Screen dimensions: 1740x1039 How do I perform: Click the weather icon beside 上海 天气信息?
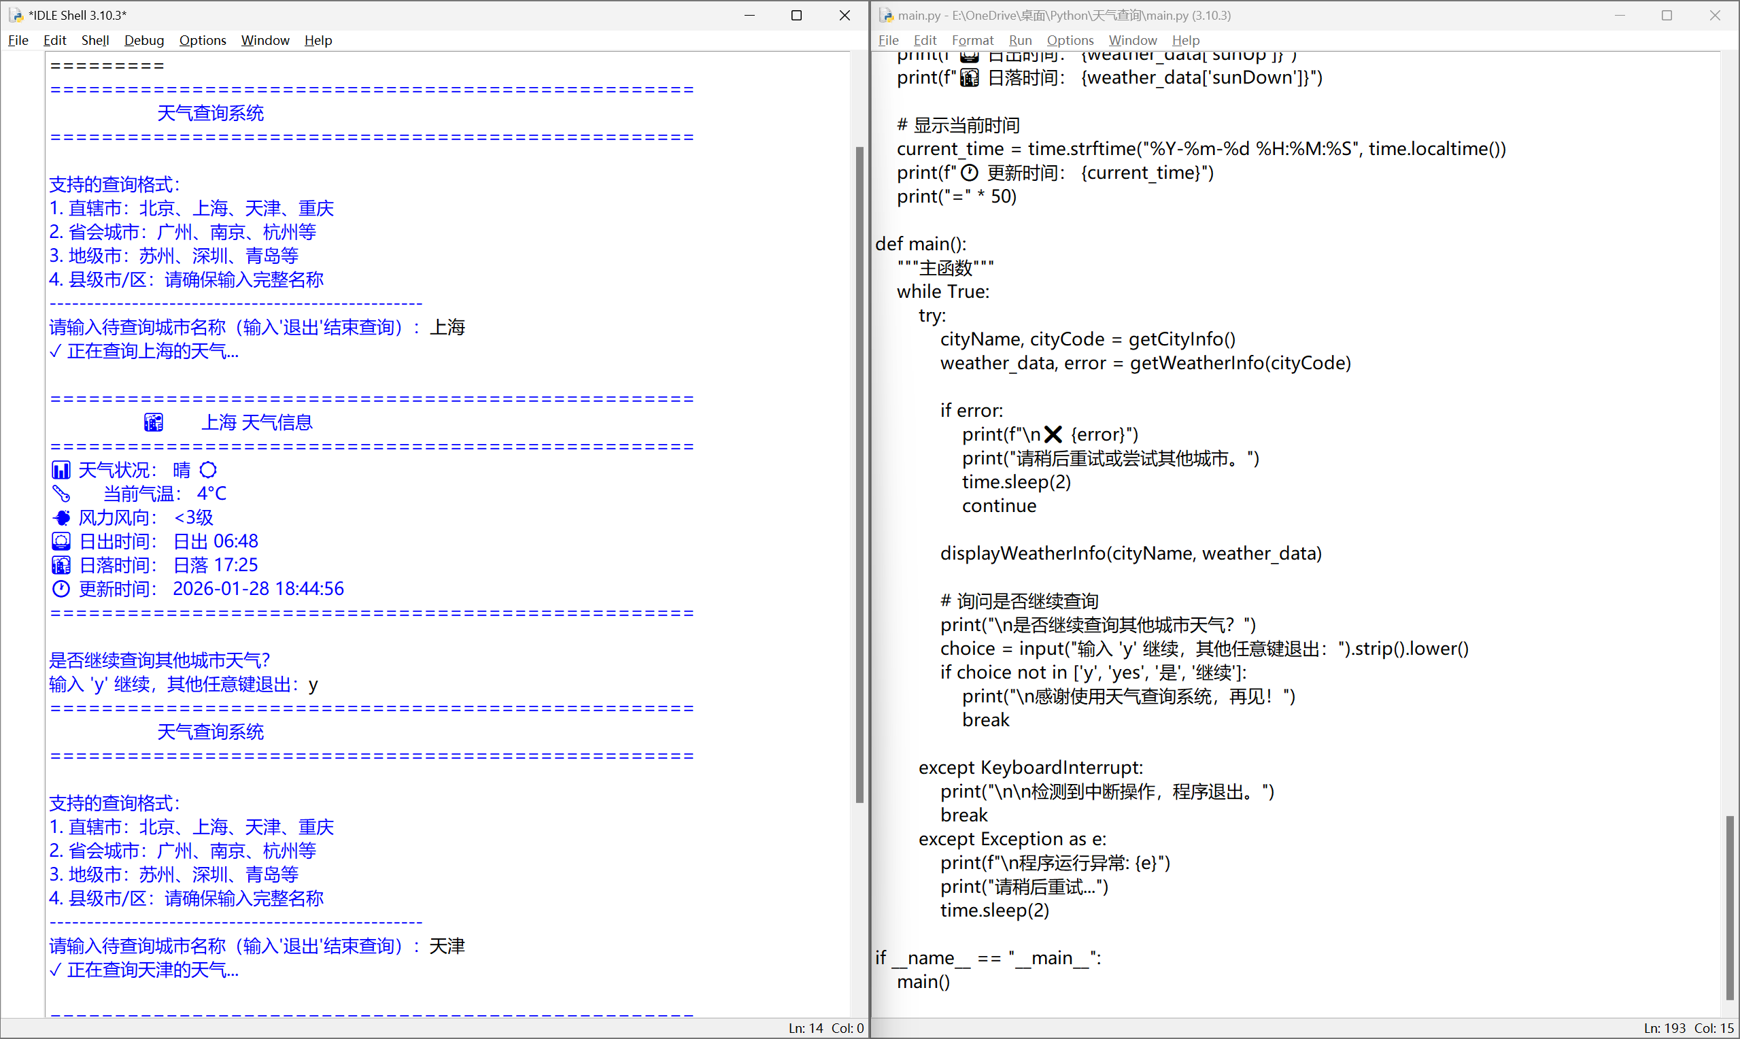153,422
